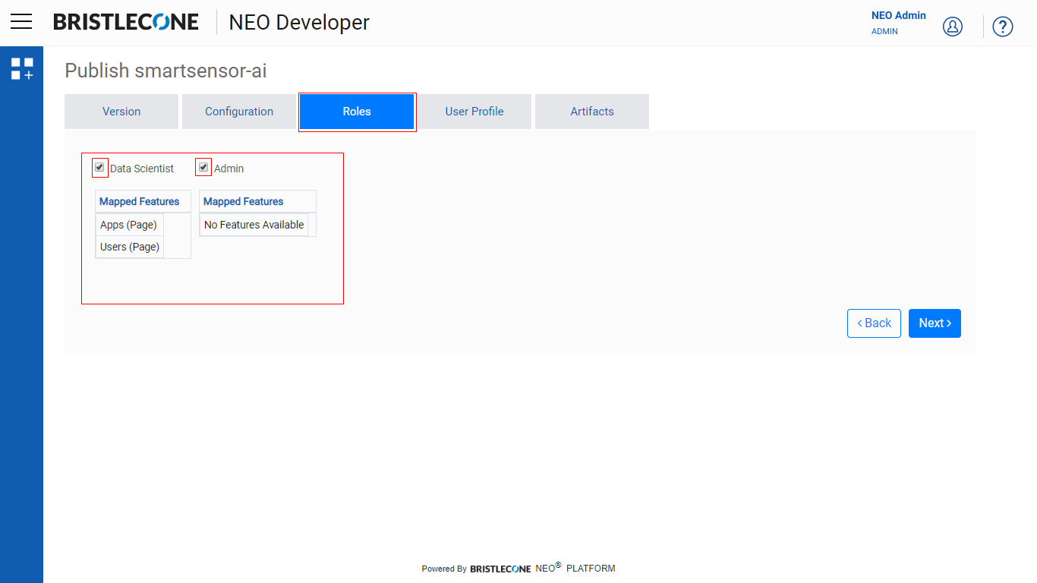Click the NEO Admin user name

[x=899, y=15]
